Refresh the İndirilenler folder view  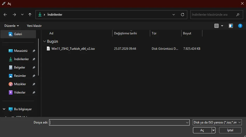click(x=183, y=15)
